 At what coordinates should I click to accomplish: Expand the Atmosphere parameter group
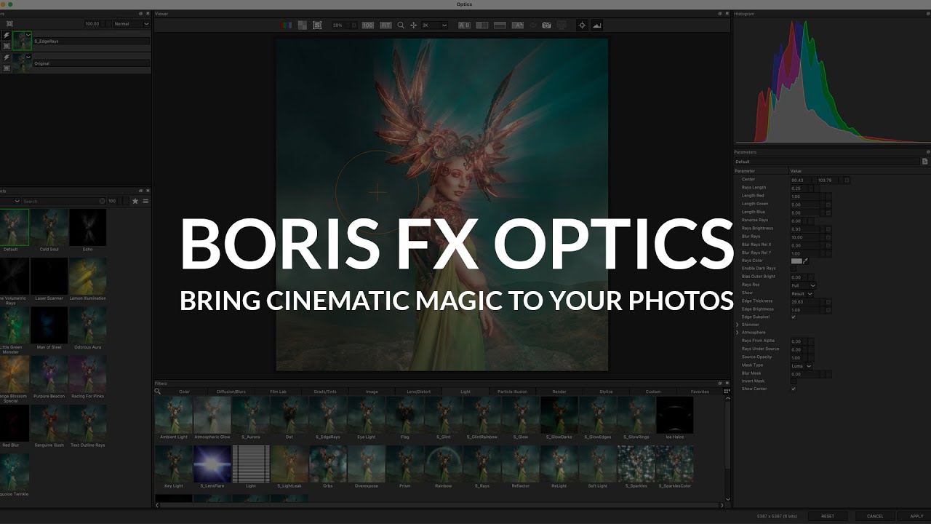(x=738, y=333)
